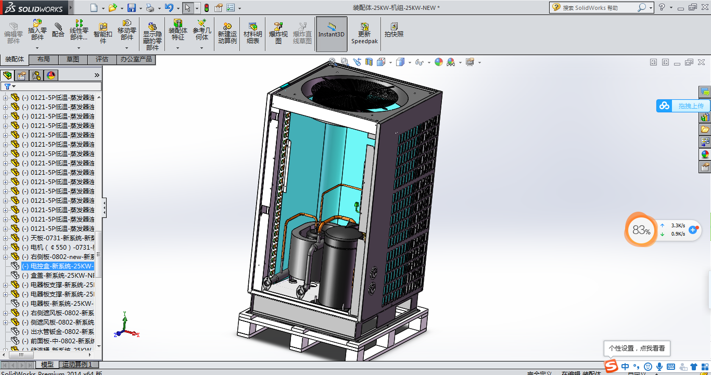Click the New document icon

(94, 8)
